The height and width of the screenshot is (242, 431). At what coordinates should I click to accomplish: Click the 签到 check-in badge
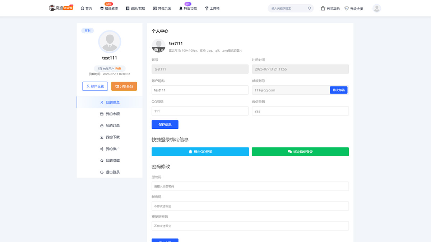coord(87,31)
